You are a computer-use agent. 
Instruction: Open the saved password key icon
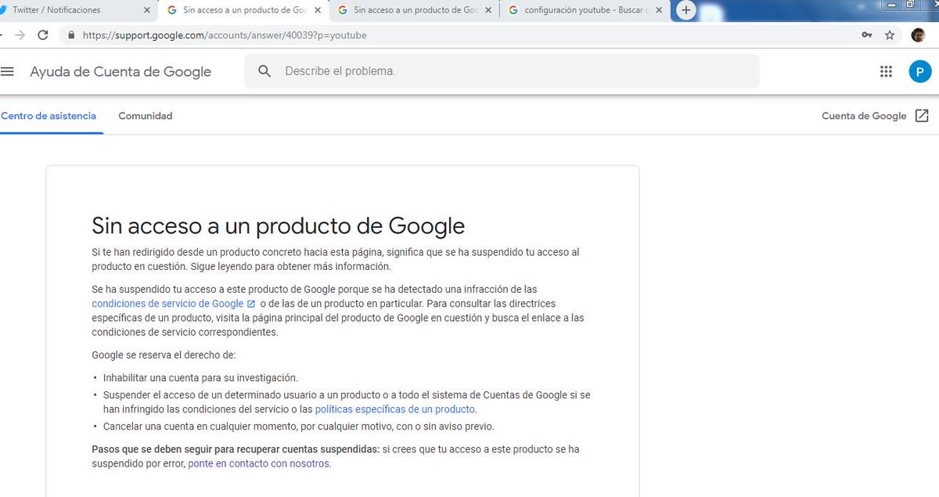(867, 35)
